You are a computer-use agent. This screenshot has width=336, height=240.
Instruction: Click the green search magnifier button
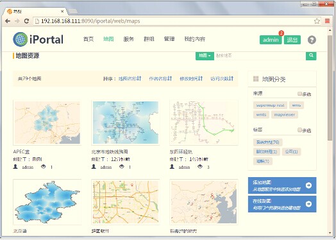click(311, 56)
